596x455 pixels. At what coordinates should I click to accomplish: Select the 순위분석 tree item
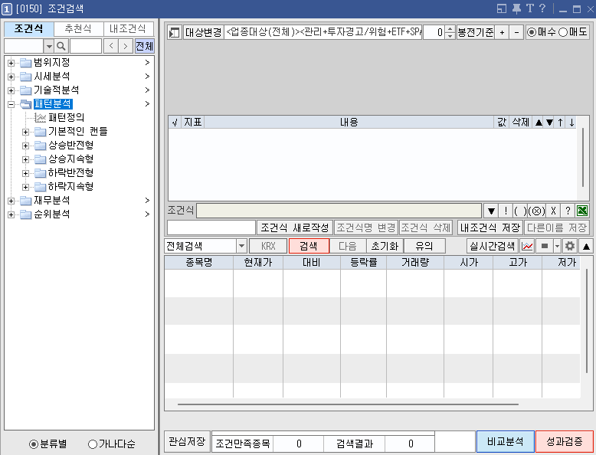tap(51, 214)
